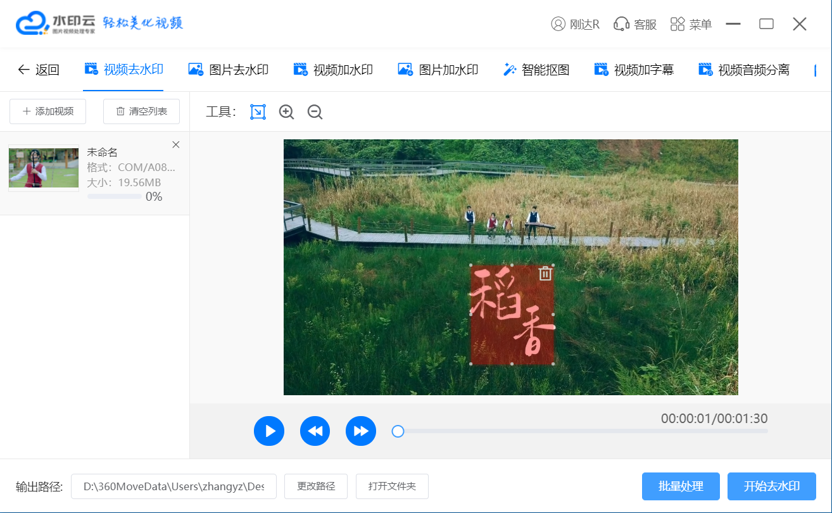The image size is (832, 513).
Task: Click the output path input field
Action: (x=173, y=486)
